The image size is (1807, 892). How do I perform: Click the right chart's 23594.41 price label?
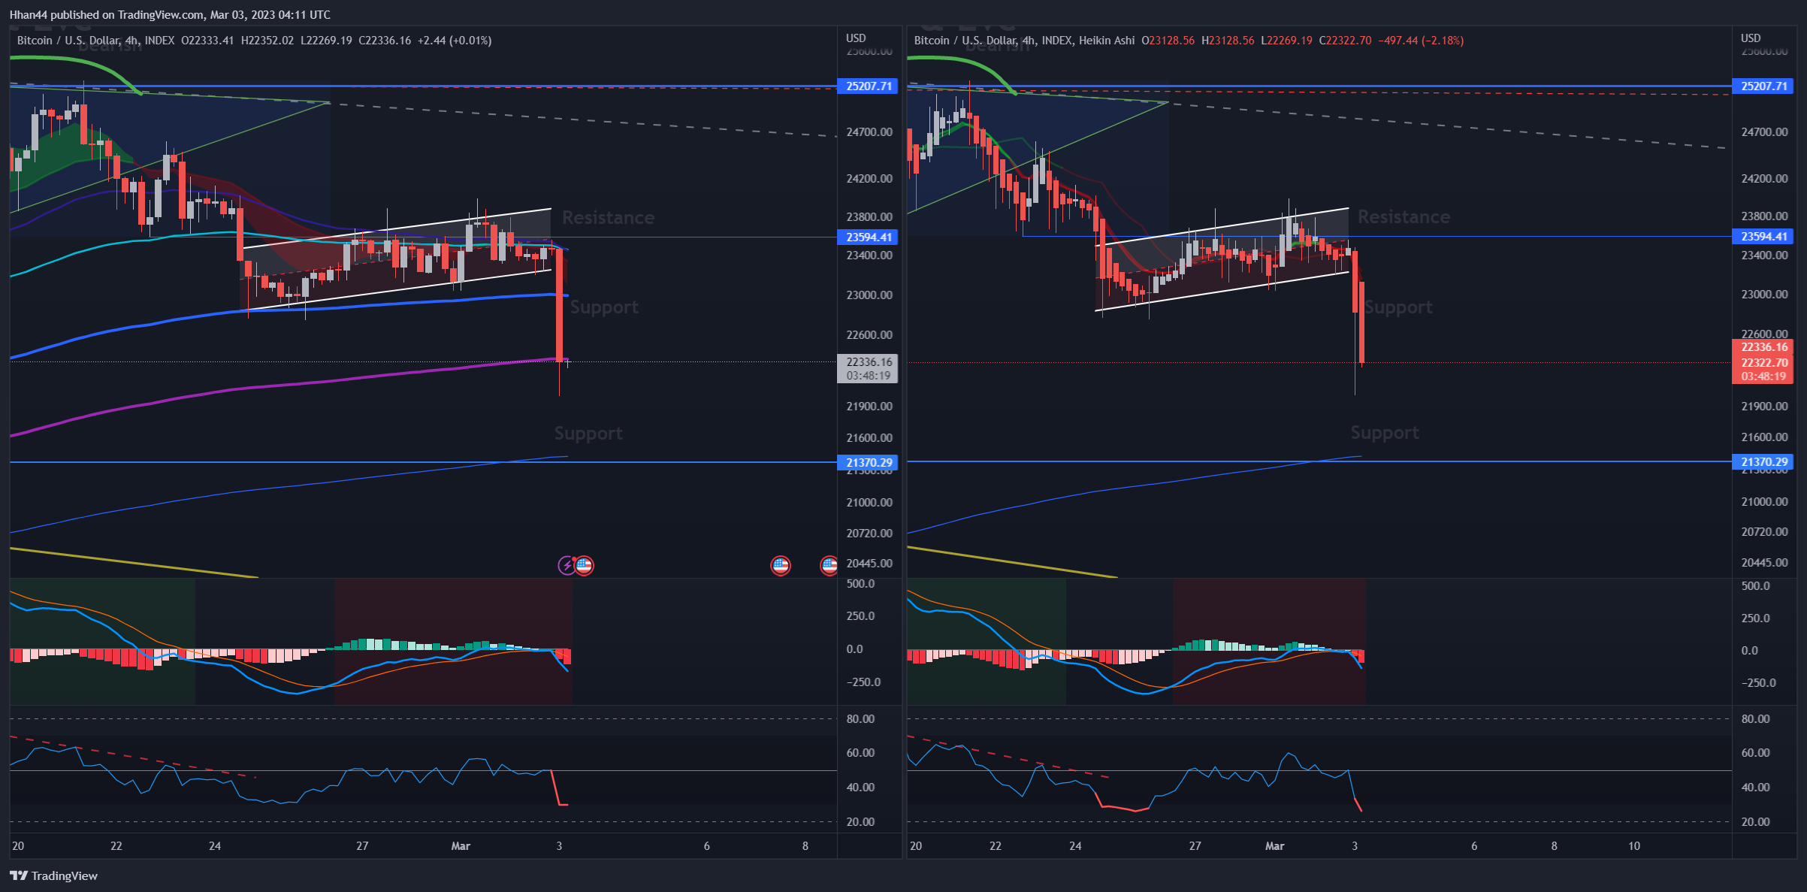1763,236
